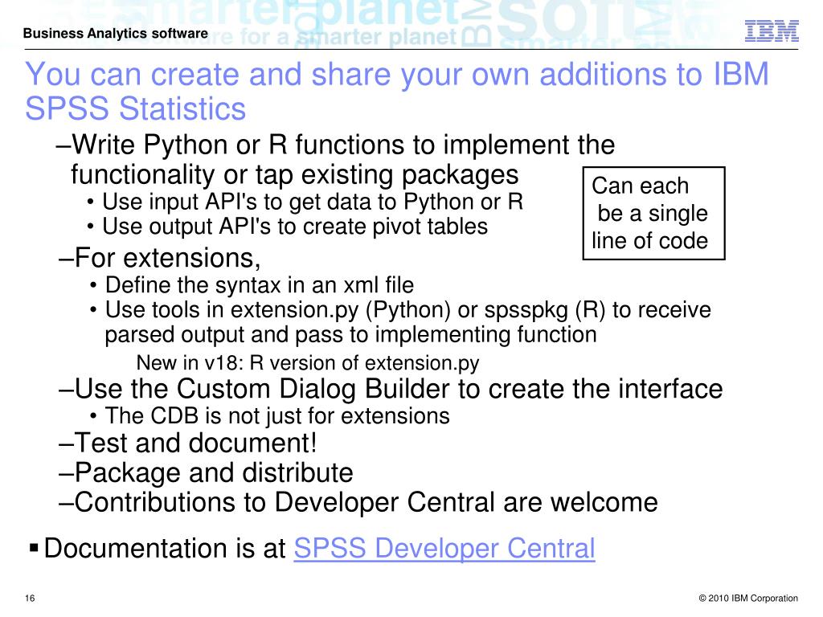Viewport: 823px width, 617px height.
Task: Click 'parsed output and pass to implementing function'
Action: (350, 335)
